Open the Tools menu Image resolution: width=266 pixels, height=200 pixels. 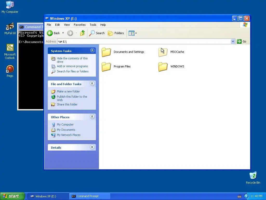[93, 25]
